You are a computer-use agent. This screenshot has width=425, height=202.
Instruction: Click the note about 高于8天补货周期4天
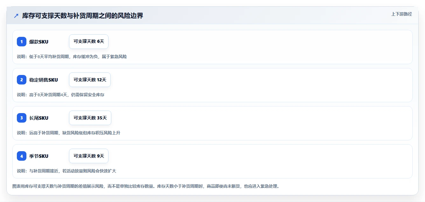pos(60,95)
